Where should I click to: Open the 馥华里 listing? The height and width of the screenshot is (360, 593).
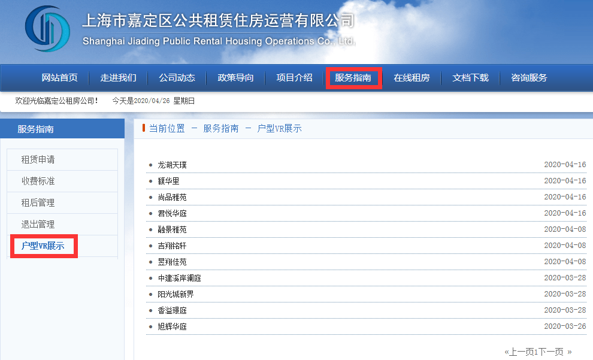(x=169, y=181)
